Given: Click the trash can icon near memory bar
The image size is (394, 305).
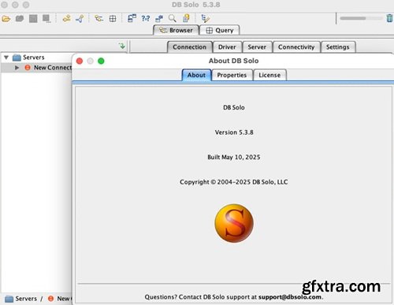Looking at the screenshot, I should [x=389, y=18].
